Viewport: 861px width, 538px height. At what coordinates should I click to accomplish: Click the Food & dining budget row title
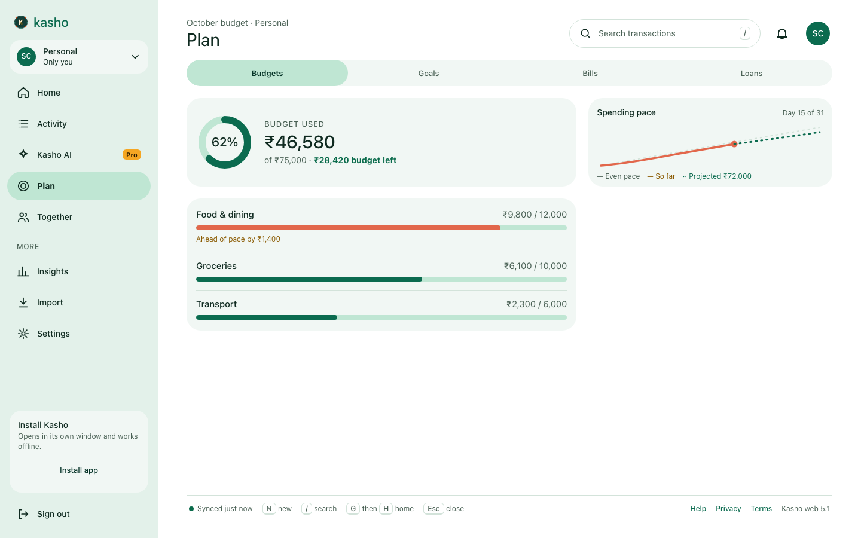pyautogui.click(x=225, y=215)
